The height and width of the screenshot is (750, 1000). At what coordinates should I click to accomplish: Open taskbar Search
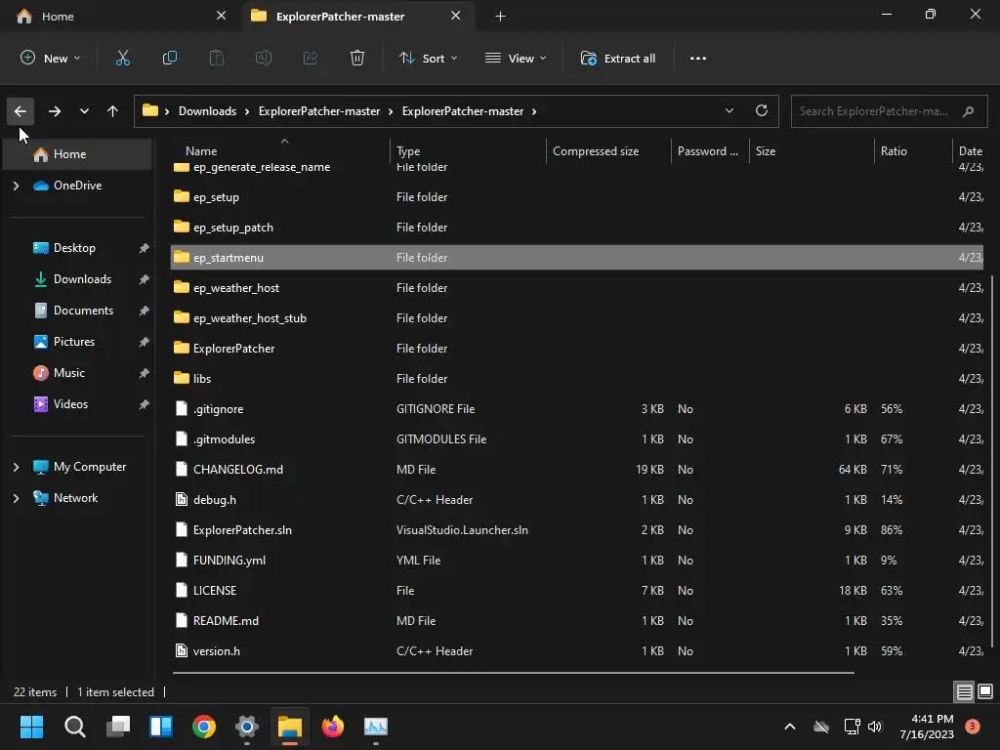click(x=74, y=727)
